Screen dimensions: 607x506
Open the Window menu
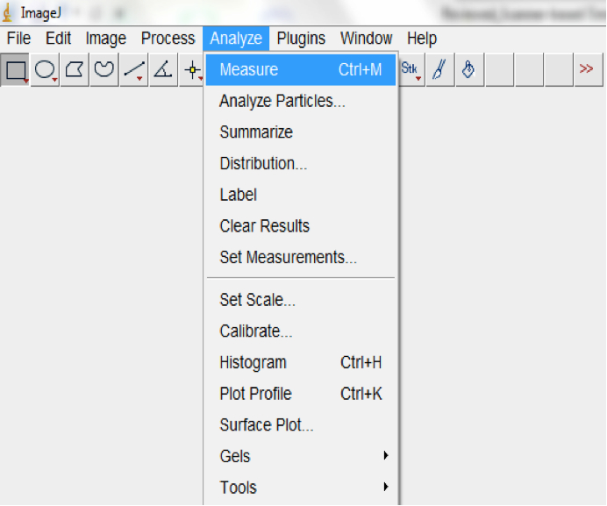366,39
